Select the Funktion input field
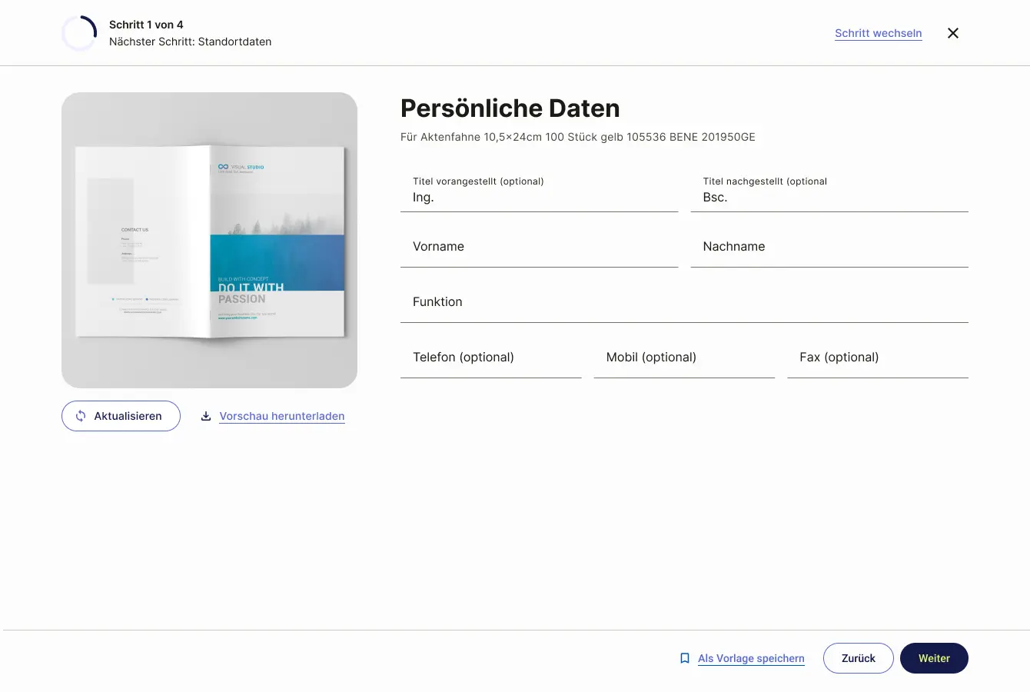This screenshot has height=692, width=1030. [684, 301]
